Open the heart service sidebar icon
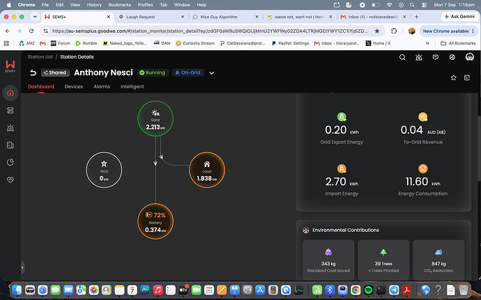The image size is (481, 300). click(x=10, y=180)
